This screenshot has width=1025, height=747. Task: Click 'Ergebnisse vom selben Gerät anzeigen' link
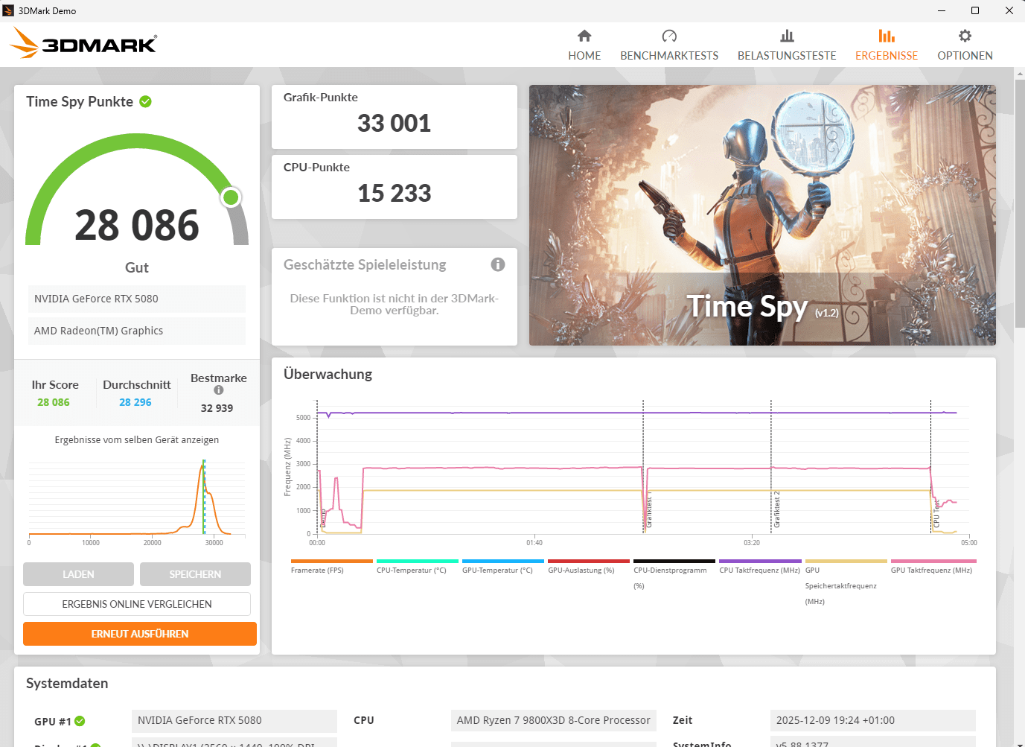pyautogui.click(x=137, y=440)
